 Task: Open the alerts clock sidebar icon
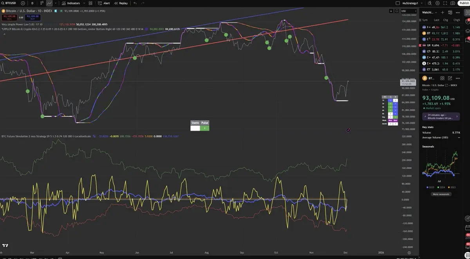(467, 21)
